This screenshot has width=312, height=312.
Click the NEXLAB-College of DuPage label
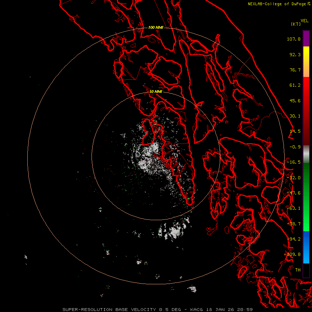(277, 4)
